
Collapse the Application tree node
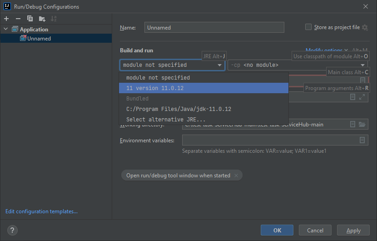pyautogui.click(x=6, y=29)
